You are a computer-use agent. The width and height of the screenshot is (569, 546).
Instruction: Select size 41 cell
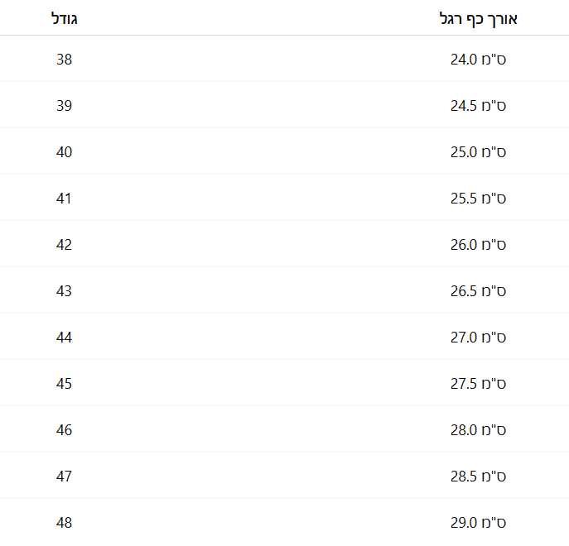pos(64,199)
